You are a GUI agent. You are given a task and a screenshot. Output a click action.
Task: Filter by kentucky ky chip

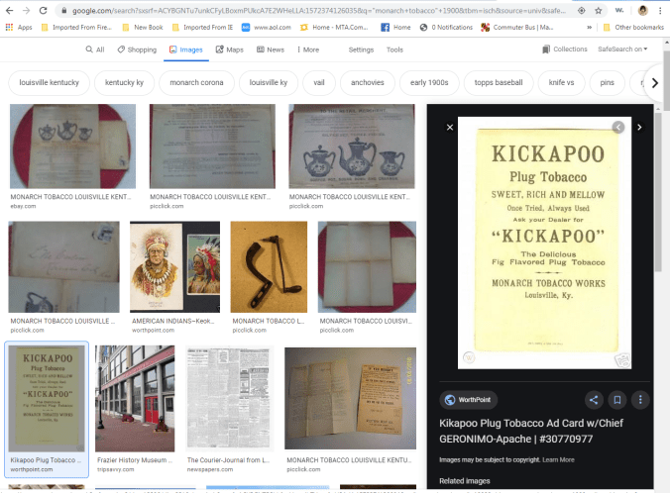point(124,82)
